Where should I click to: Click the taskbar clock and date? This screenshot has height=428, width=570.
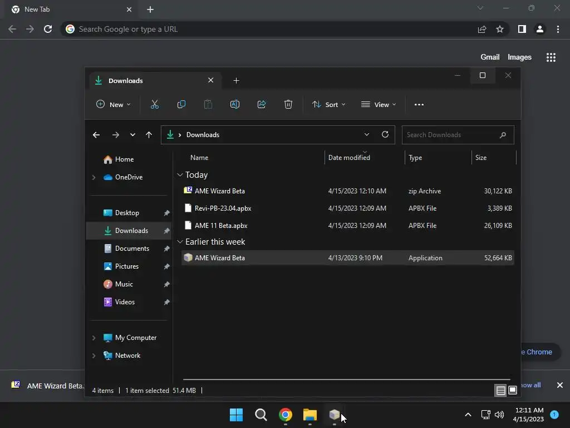click(x=529, y=415)
